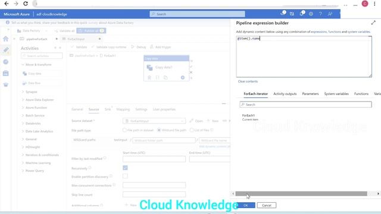Go back with the browser back arrow
381x214 pixels.
point(7,4)
